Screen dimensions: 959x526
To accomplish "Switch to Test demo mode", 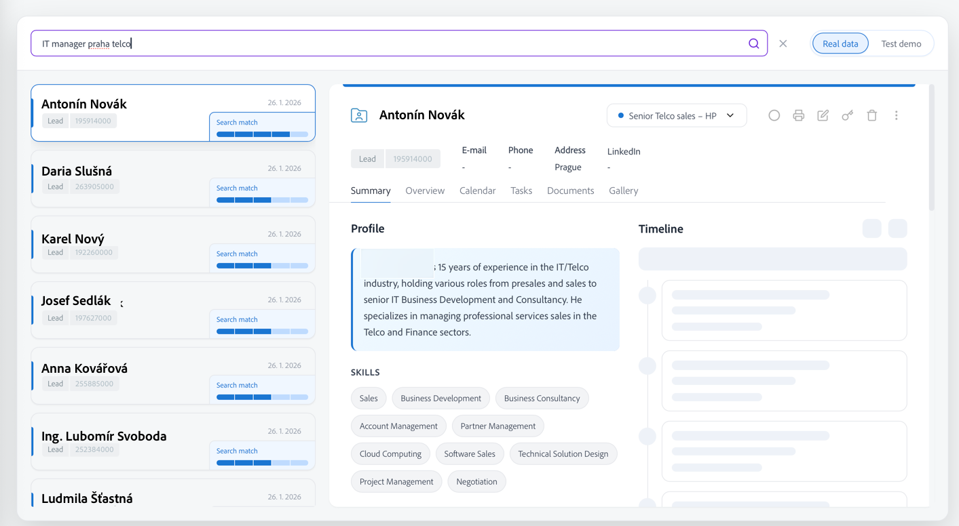I will pyautogui.click(x=902, y=43).
